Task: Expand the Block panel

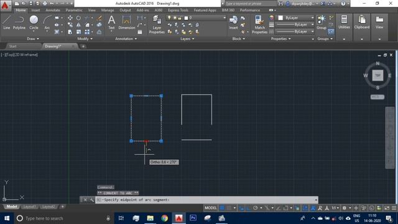Action: [239, 39]
